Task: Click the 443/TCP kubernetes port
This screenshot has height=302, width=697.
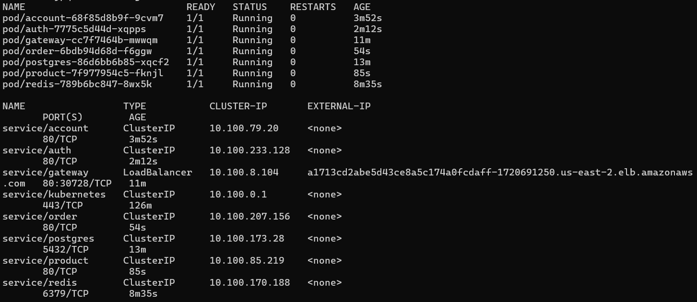Action: pyautogui.click(x=62, y=206)
